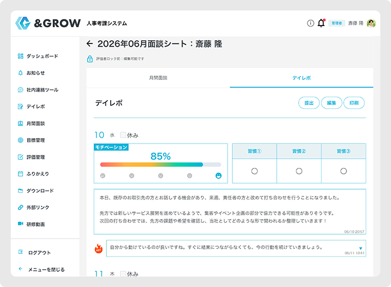Select the middle motivation face icon
Viewport: 391px width, 287px height.
coord(161,176)
